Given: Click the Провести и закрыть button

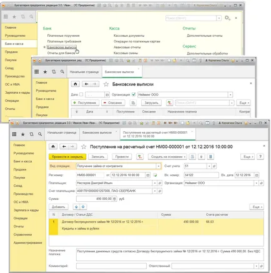Looking at the screenshot, I should pos(67,157).
